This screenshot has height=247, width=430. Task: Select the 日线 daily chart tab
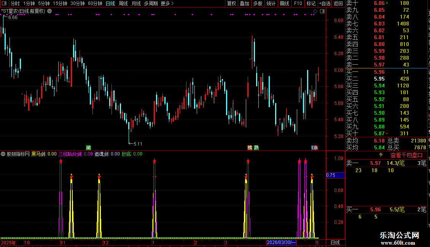pyautogui.click(x=110, y=3)
